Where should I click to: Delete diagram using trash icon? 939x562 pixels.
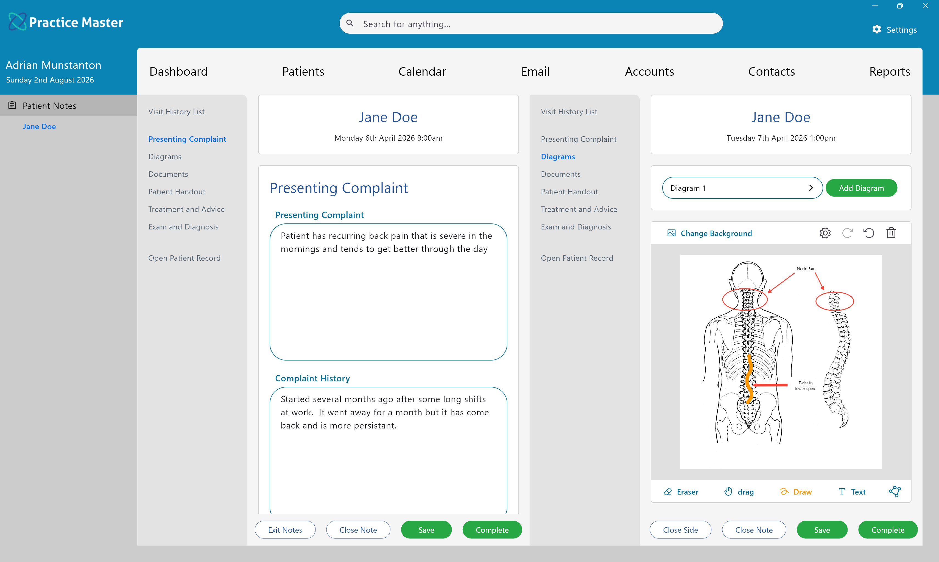click(x=891, y=233)
